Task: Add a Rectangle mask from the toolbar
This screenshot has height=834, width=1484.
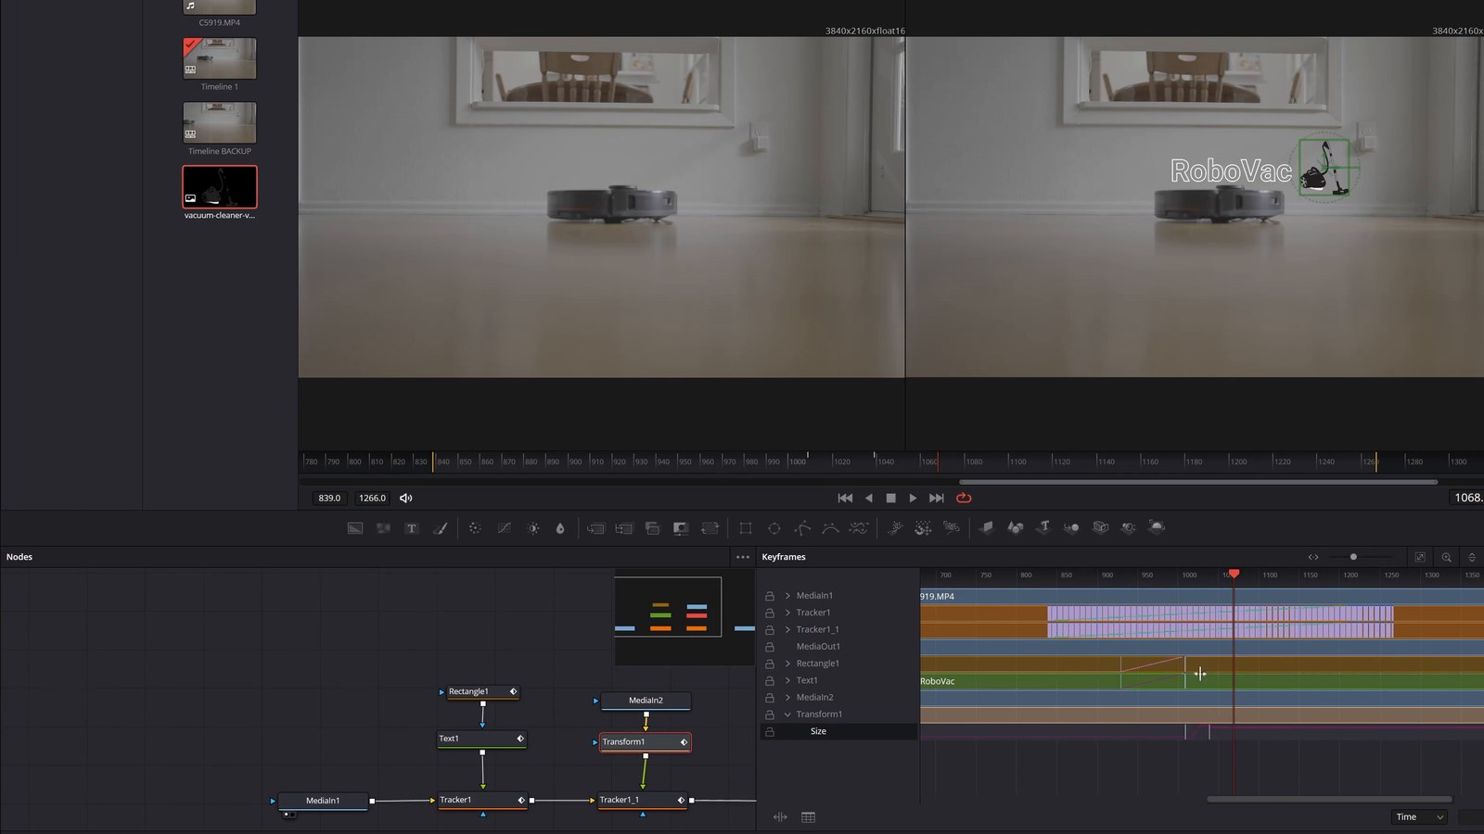Action: 746,528
